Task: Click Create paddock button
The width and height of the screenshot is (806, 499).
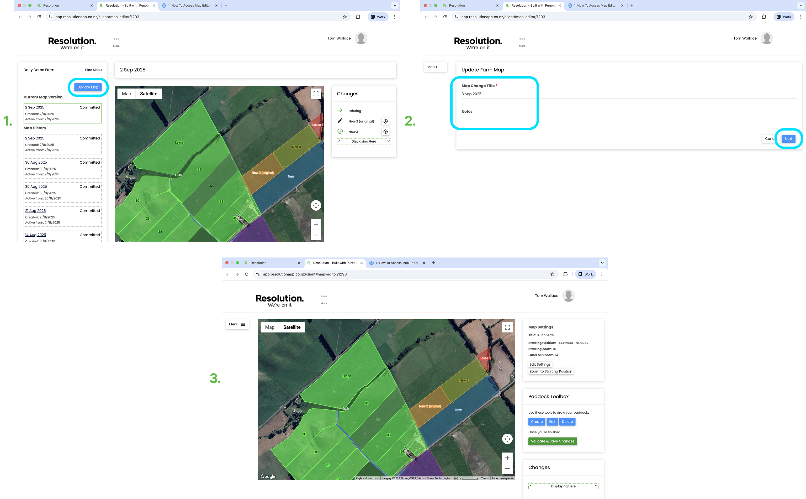Action: tap(537, 422)
